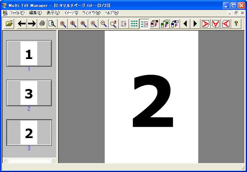
Task: Select the third thumbnail showing number 2
Action: point(29,132)
